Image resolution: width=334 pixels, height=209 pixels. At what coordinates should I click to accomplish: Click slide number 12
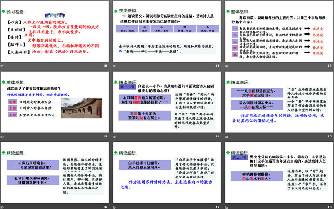click(330, 66)
